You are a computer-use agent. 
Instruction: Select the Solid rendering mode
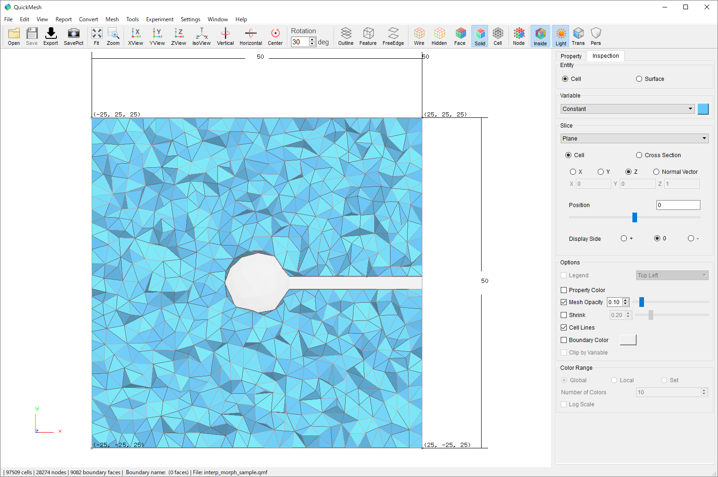(x=480, y=36)
